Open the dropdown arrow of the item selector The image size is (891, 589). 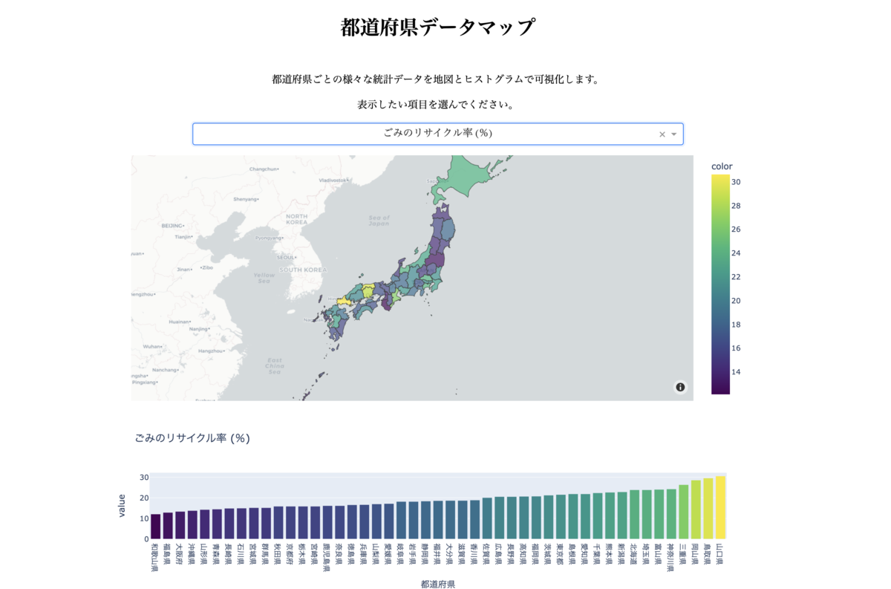point(674,134)
